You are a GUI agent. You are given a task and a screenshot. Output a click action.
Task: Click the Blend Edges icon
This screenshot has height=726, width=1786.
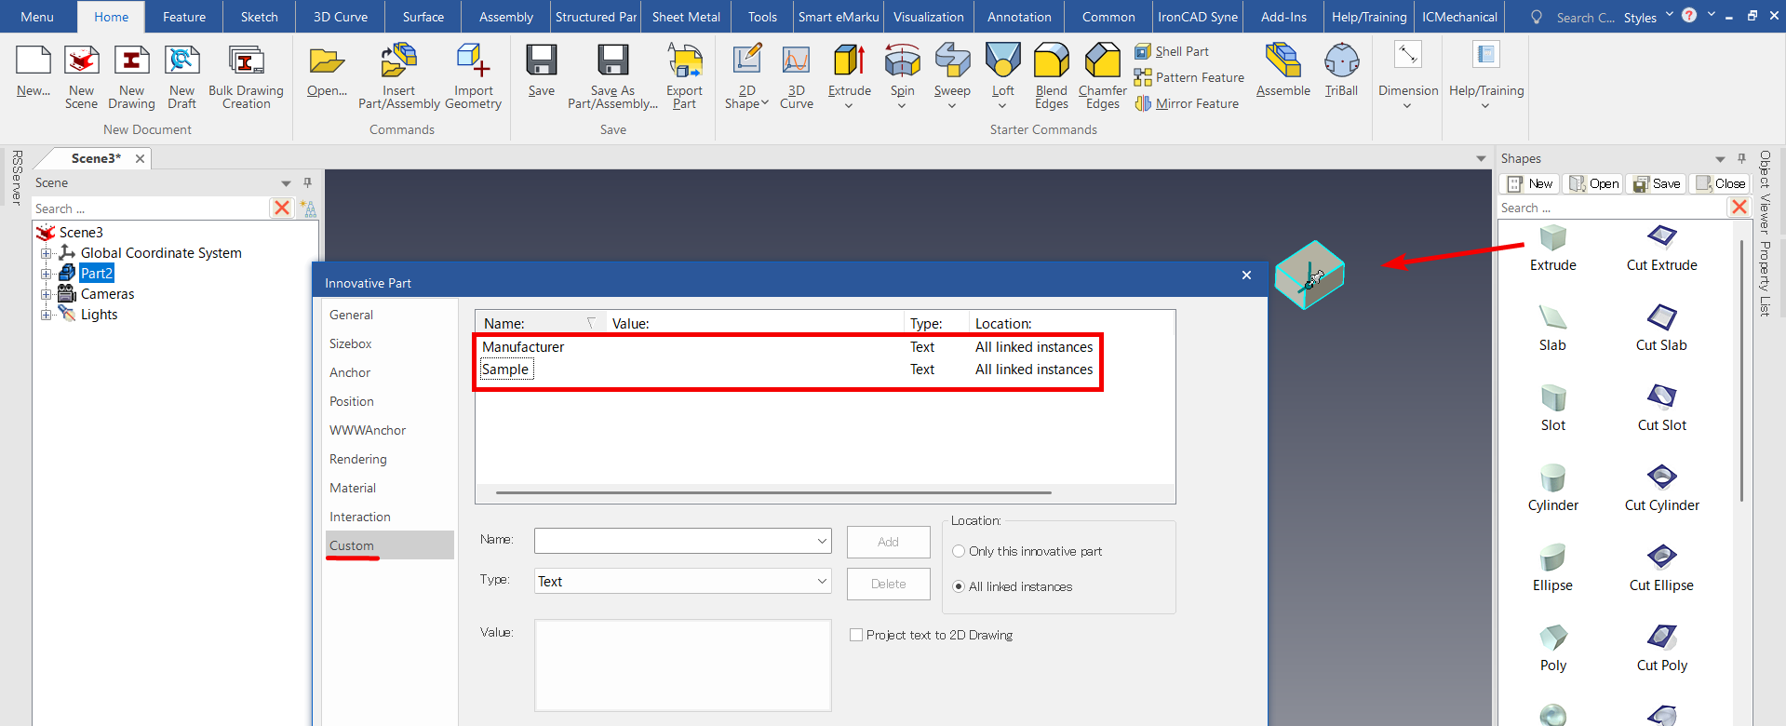1051,63
